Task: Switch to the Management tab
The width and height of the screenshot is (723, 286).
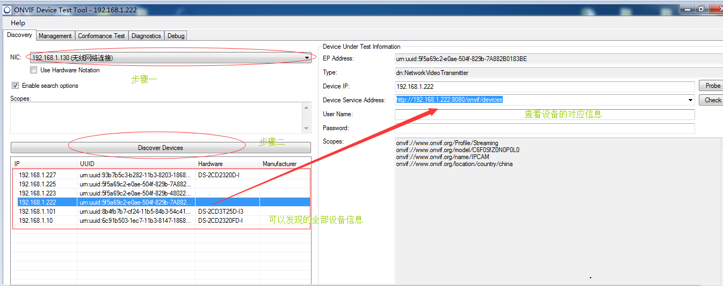Action: [x=55, y=36]
